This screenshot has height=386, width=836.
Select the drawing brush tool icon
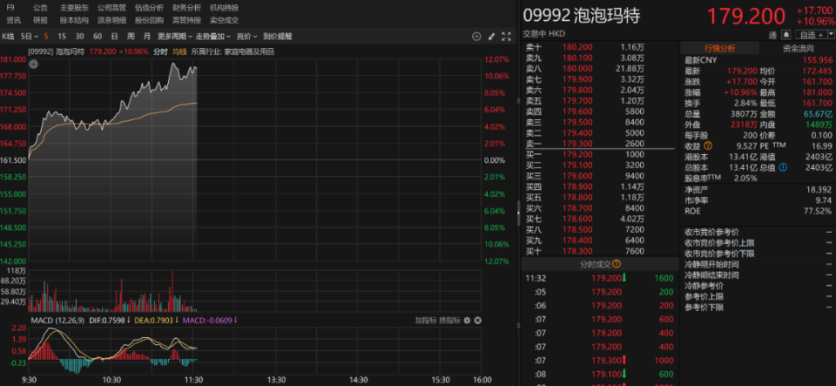491,37
